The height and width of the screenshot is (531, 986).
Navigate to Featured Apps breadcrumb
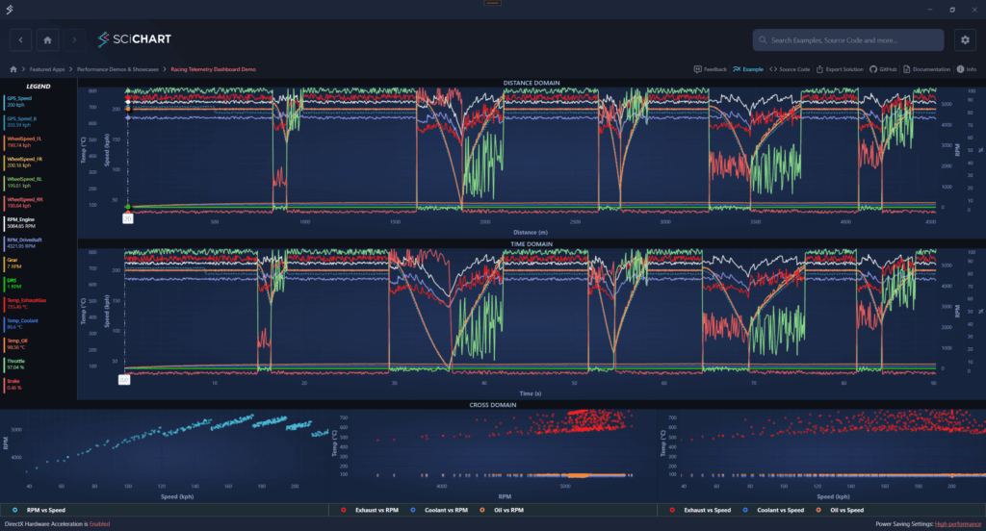point(48,69)
